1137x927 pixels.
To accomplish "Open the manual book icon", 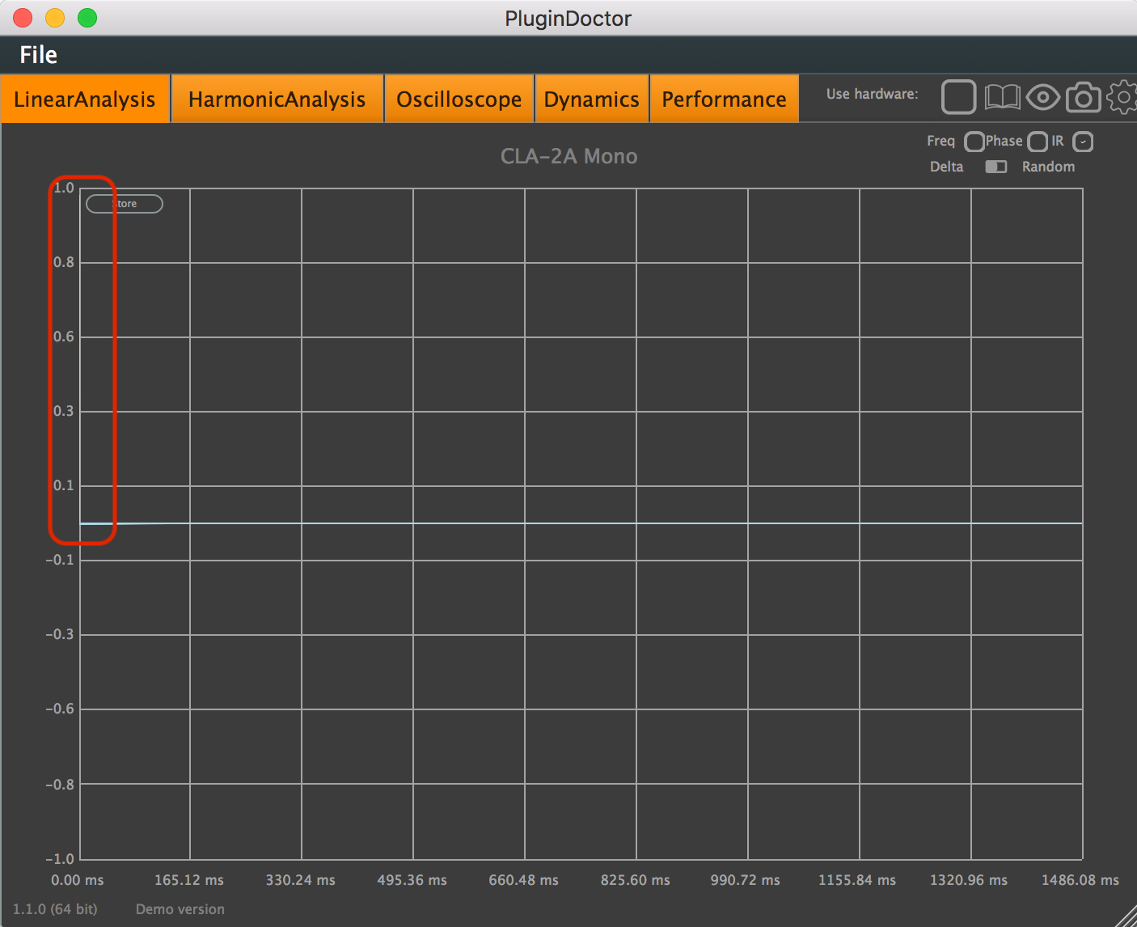I will pyautogui.click(x=1002, y=97).
